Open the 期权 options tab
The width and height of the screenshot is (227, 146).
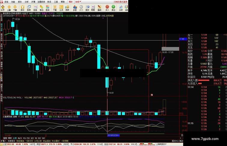click(71, 2)
